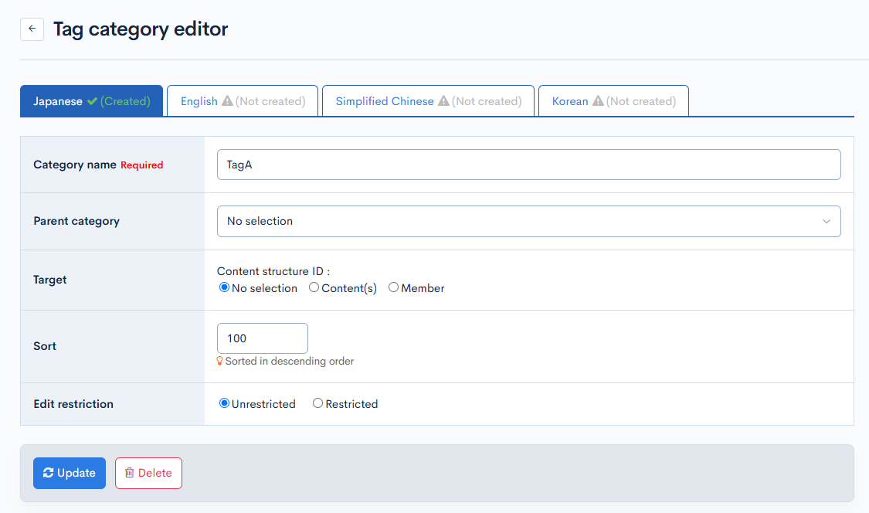Click the warning icon on English tab
869x513 pixels.
pyautogui.click(x=227, y=101)
